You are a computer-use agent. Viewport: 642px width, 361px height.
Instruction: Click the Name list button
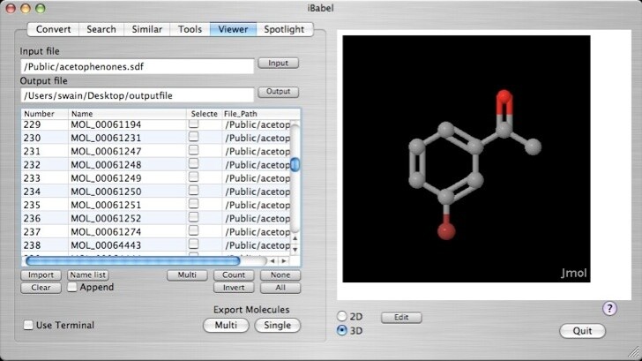(88, 275)
